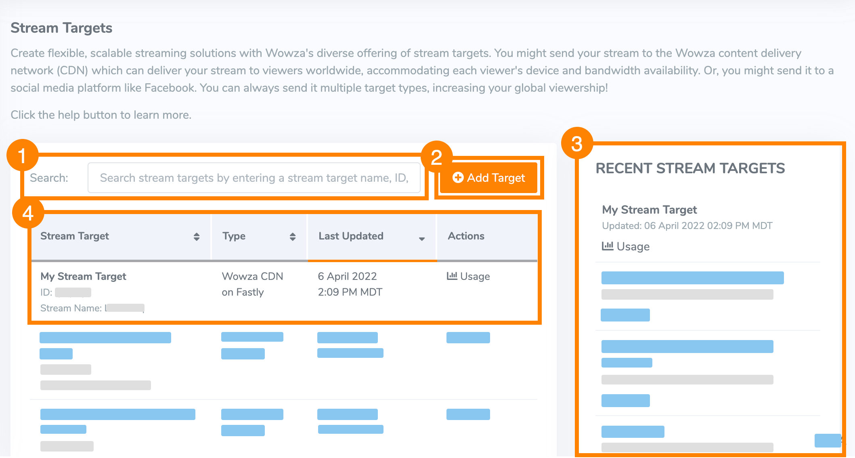Image resolution: width=855 pixels, height=458 pixels.
Task: Open My Stream Target in the recent list
Action: pyautogui.click(x=649, y=210)
